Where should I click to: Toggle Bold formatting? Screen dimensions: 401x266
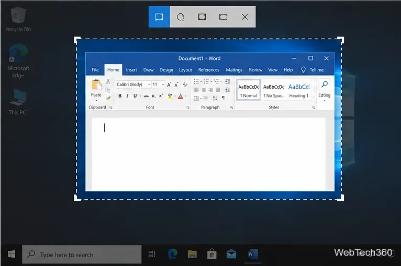(120, 96)
